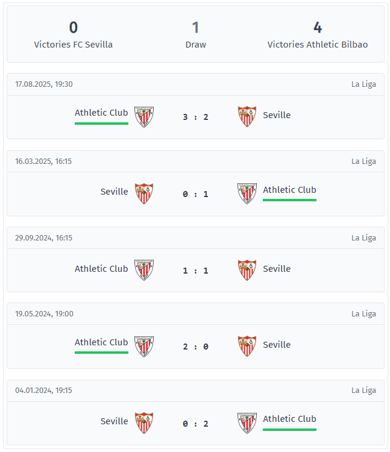
Task: Open the 2 : 0 score result
Action: point(195,347)
